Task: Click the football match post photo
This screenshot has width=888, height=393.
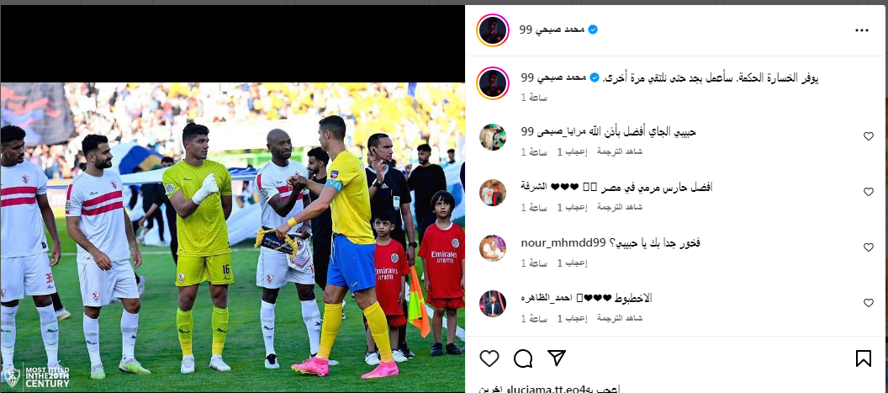Action: pyautogui.click(x=233, y=237)
